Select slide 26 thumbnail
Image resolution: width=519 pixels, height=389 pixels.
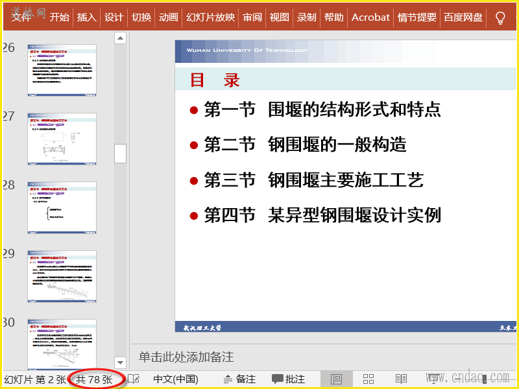tap(62, 70)
